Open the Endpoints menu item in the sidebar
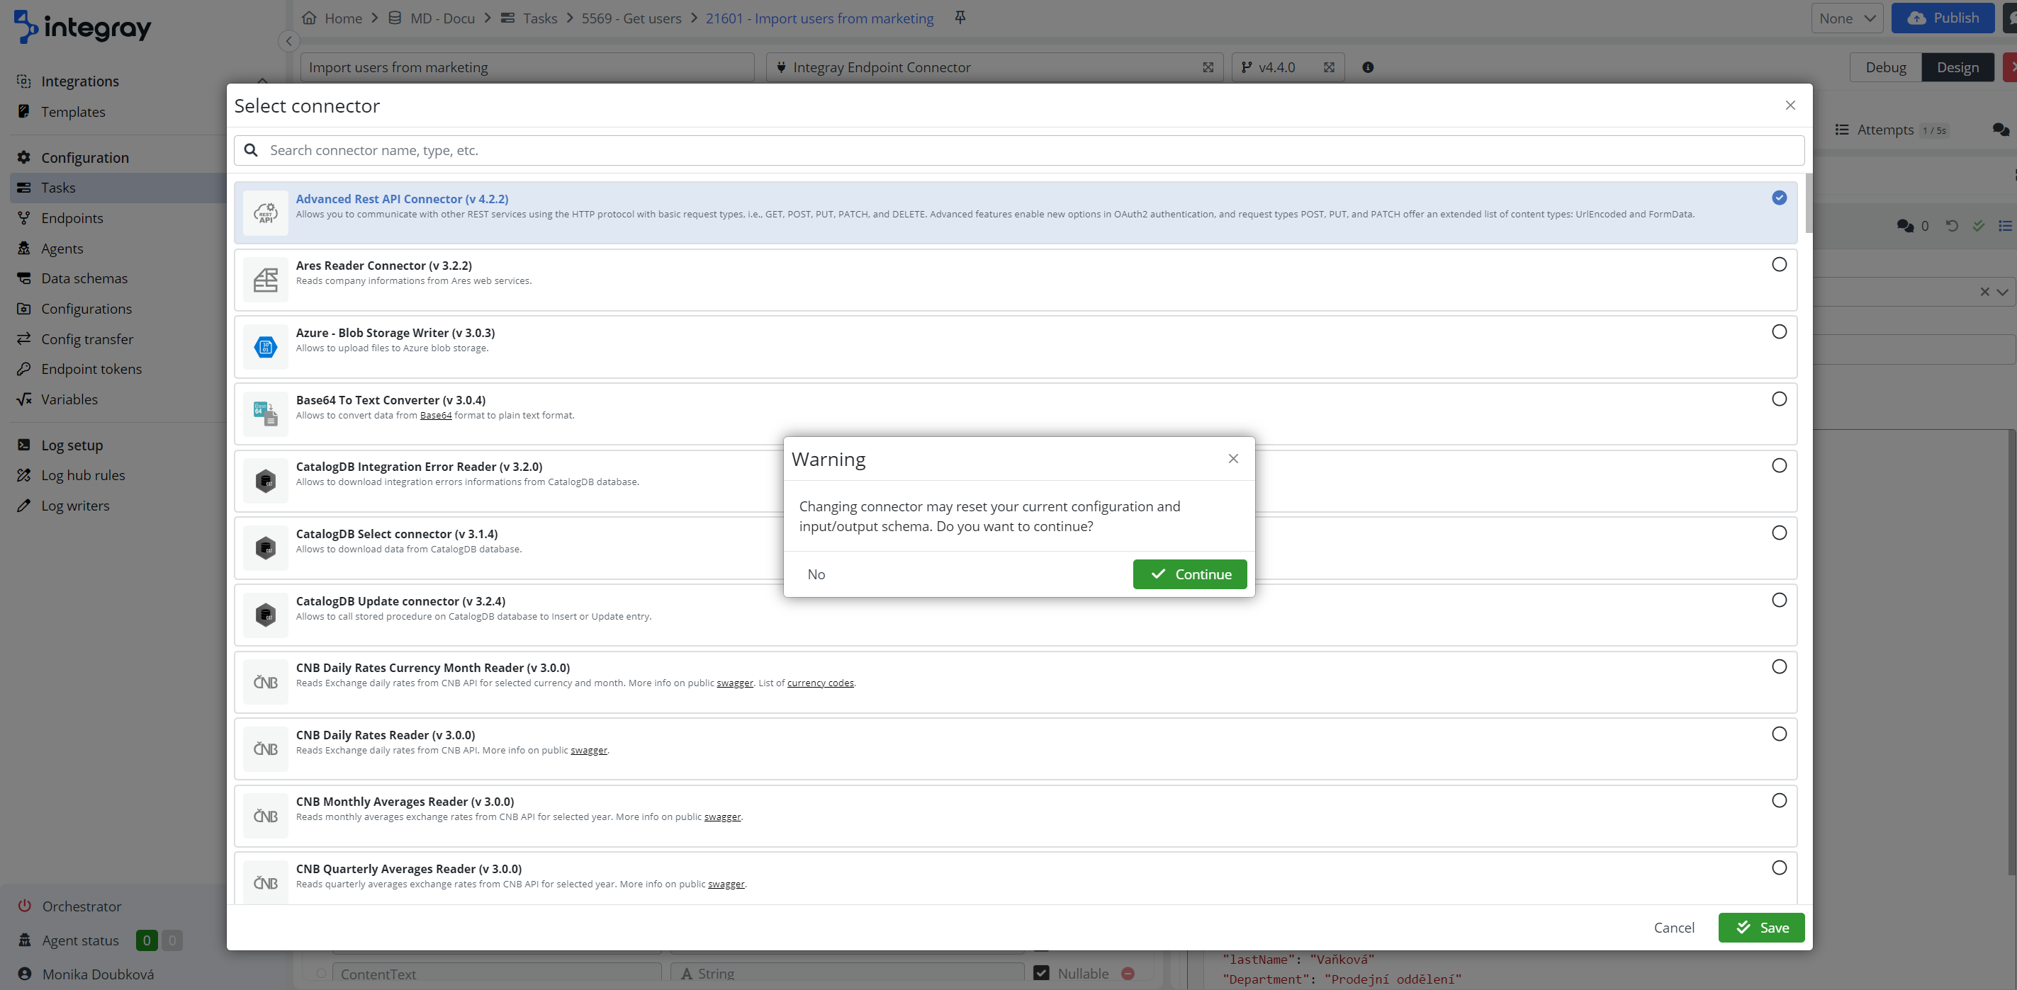Screen dimensions: 2017x990 [72, 218]
